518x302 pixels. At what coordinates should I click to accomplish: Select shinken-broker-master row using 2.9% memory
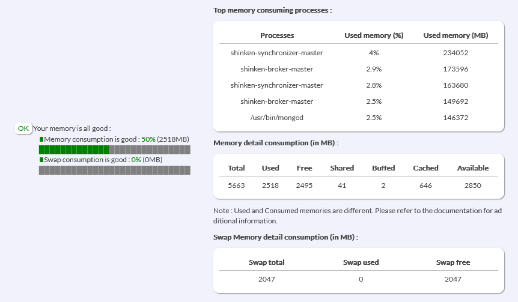(x=277, y=69)
